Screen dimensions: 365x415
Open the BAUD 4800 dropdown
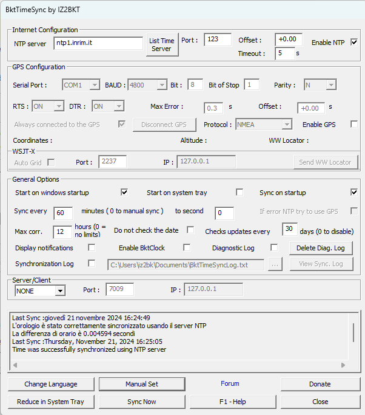147,85
